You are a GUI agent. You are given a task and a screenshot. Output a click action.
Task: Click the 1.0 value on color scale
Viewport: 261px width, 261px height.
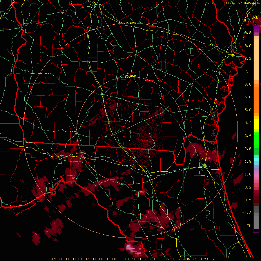click(x=248, y=174)
